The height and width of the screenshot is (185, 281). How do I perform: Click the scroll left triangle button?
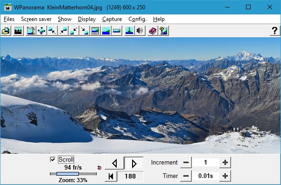[x=114, y=163]
